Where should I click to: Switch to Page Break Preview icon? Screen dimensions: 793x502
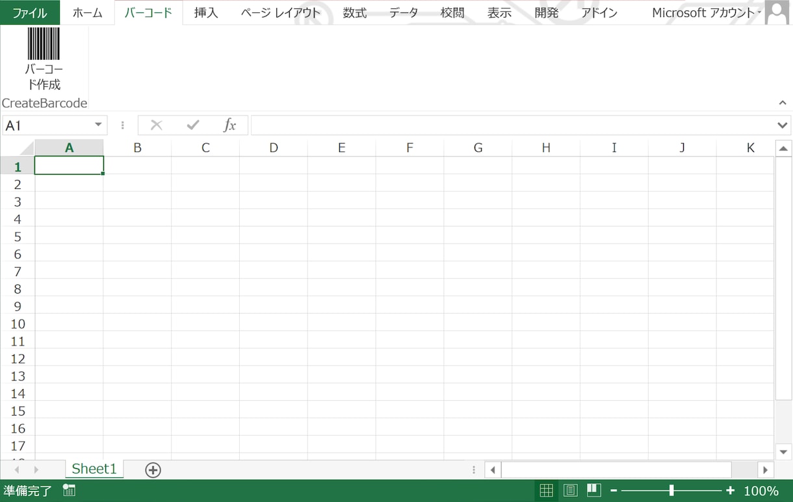tap(593, 490)
